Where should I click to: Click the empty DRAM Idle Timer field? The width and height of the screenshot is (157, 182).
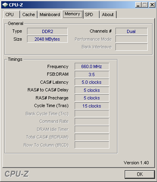[x=92, y=129]
